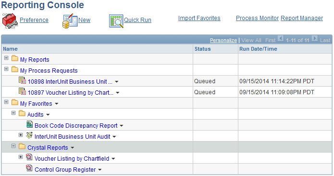
Task: Select the Control Group Register report
Action: coord(65,170)
